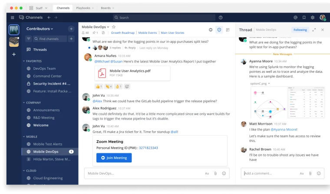This screenshot has height=194, width=330.
Task: Open recent mentions with the @ icon
Action: [x=295, y=17]
